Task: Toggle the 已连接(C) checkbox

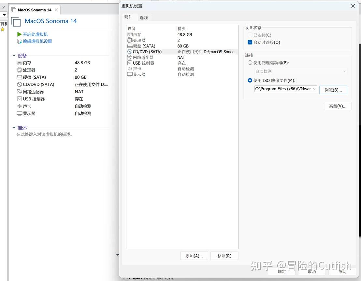Action: tap(250, 35)
